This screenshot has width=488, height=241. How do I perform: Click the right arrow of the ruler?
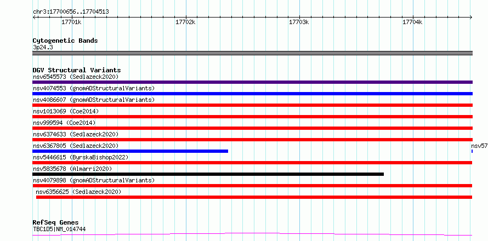click(471, 17)
